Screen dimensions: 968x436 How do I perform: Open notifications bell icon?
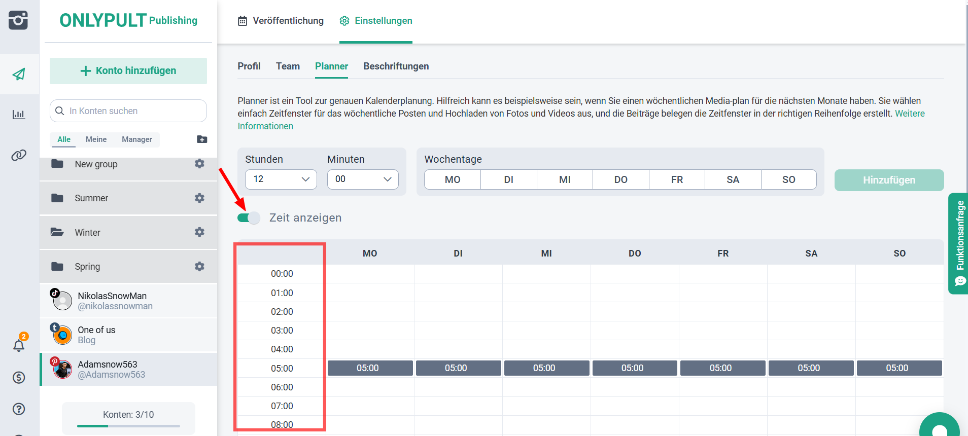[x=19, y=346]
